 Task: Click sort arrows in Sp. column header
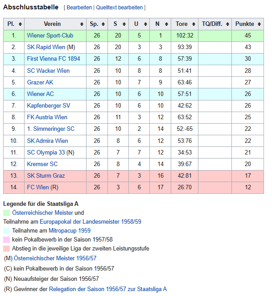coord(103,24)
